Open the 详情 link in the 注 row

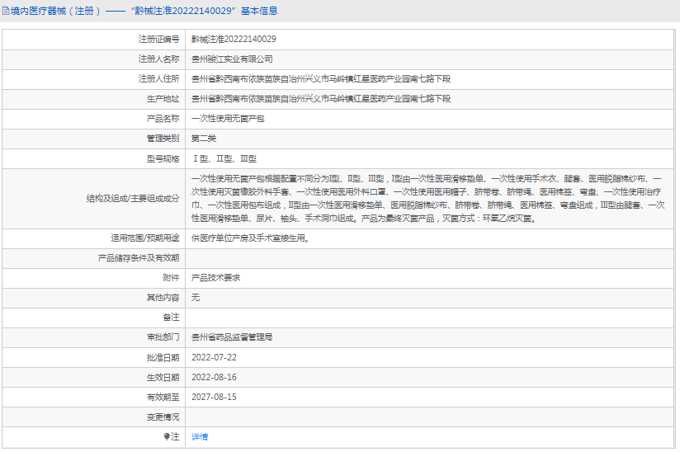[200, 437]
